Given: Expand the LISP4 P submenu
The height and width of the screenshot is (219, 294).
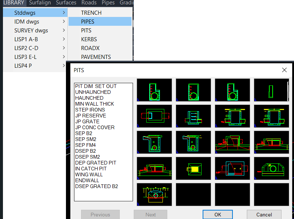Looking at the screenshot, I should (35, 66).
